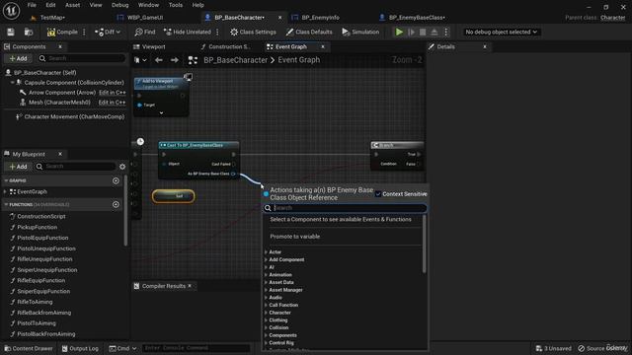Choose Promote to variable
Image resolution: width=632 pixels, height=355 pixels.
[295, 237]
